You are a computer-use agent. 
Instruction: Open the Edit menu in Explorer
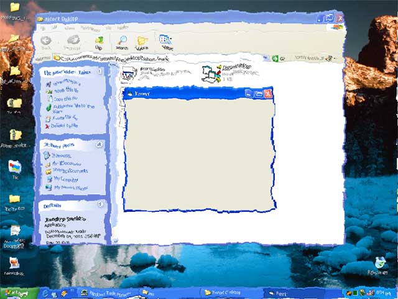pos(55,27)
